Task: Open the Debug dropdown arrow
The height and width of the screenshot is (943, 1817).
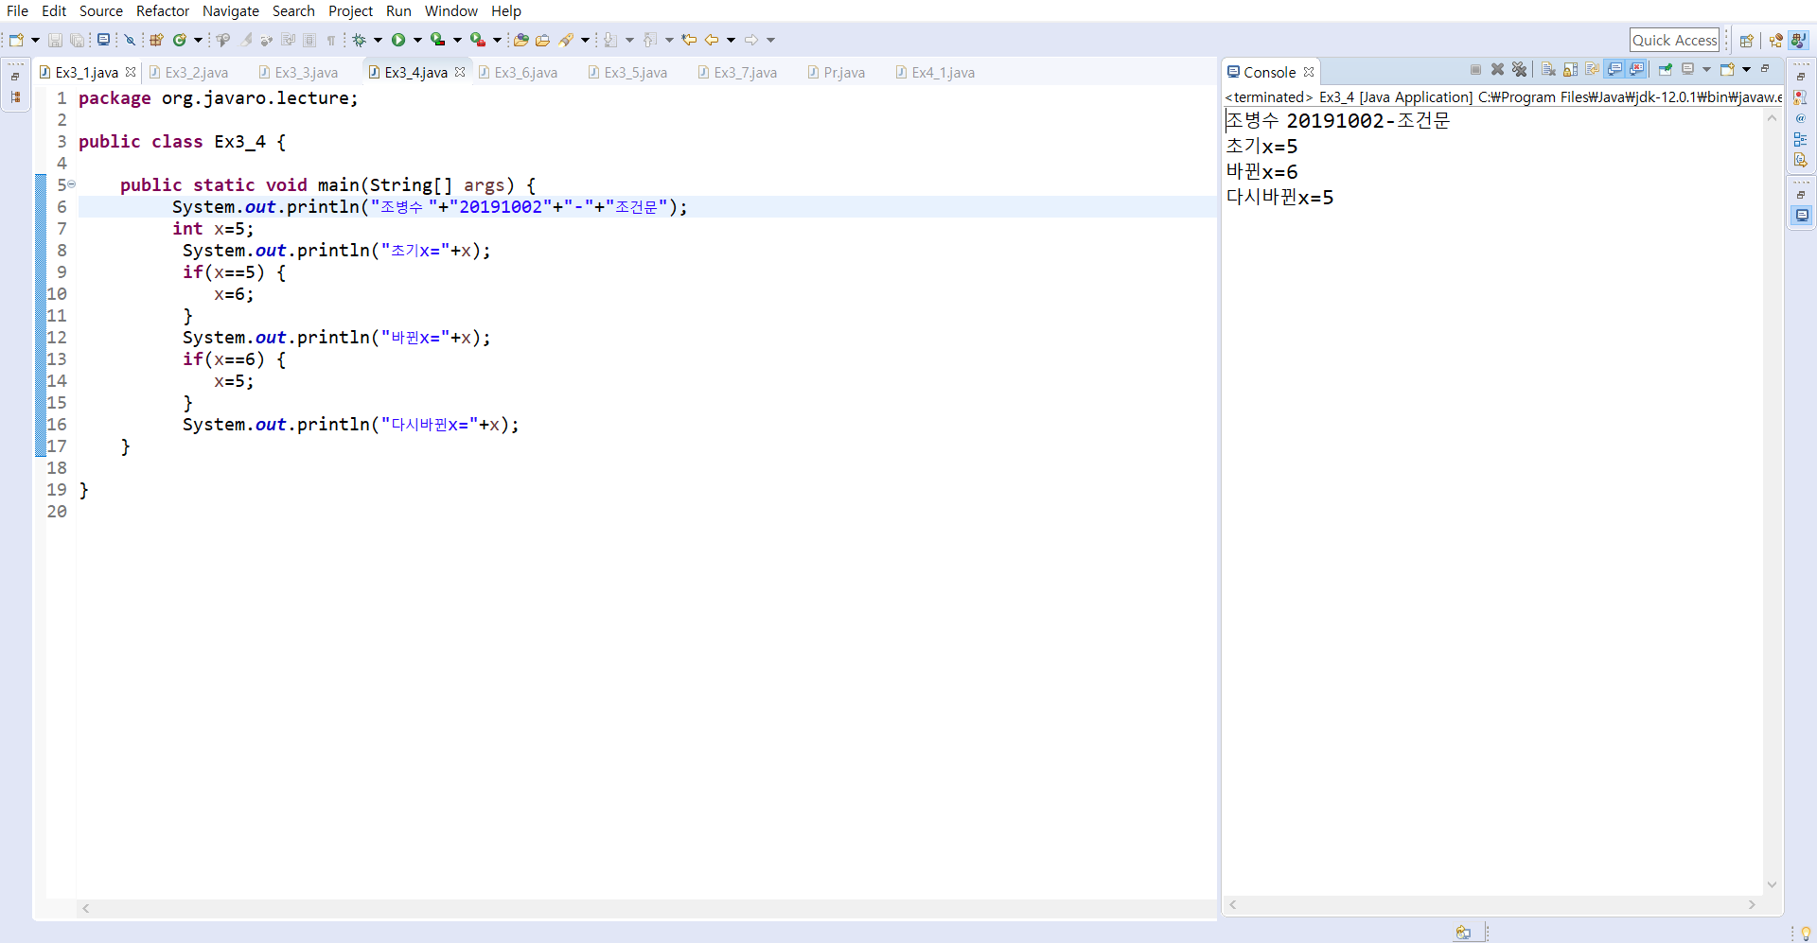Action: pos(378,40)
